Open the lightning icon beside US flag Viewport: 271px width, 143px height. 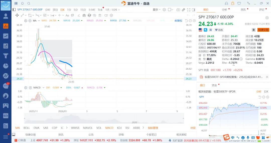click(x=206, y=30)
